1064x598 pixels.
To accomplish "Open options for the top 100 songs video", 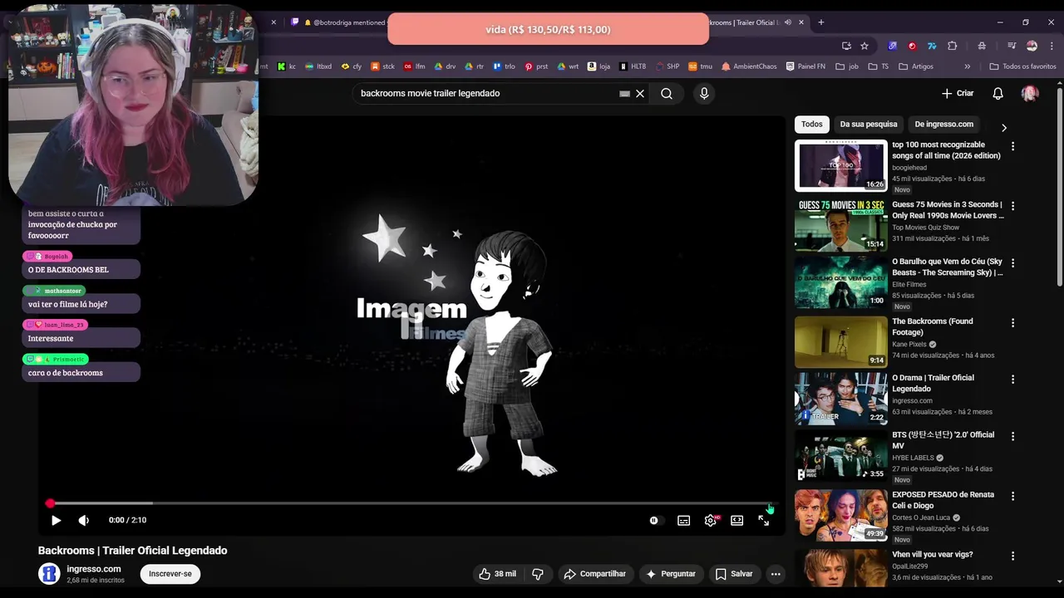I will 1012,146.
